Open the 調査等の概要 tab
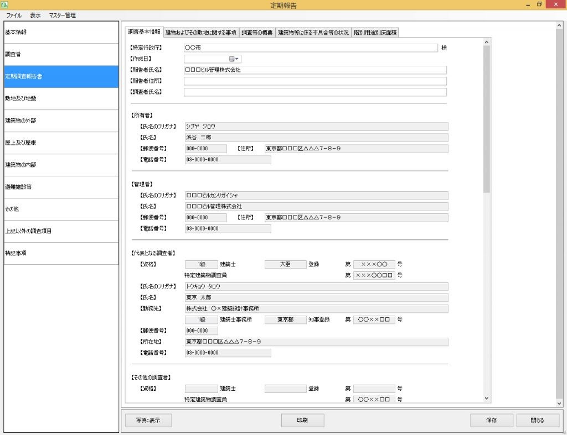 coord(257,33)
